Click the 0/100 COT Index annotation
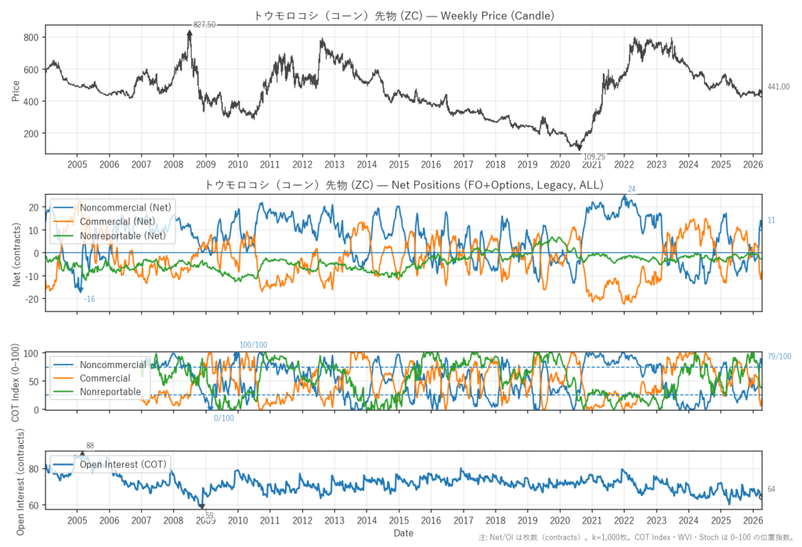802x547 pixels. [x=224, y=418]
